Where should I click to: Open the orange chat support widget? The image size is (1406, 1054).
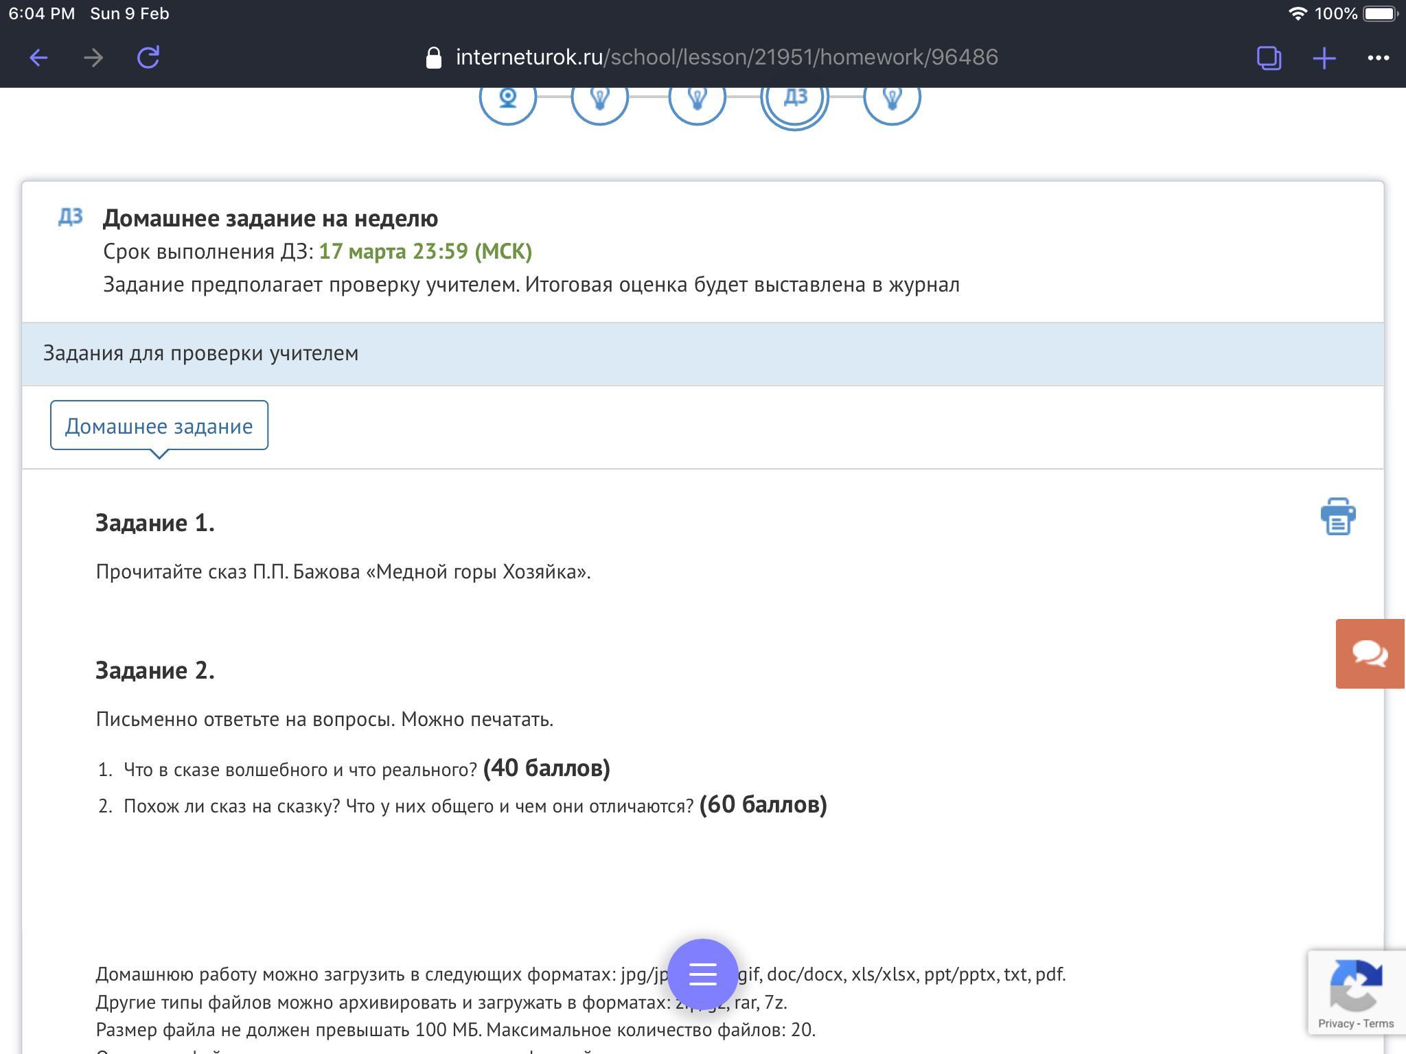click(x=1370, y=653)
